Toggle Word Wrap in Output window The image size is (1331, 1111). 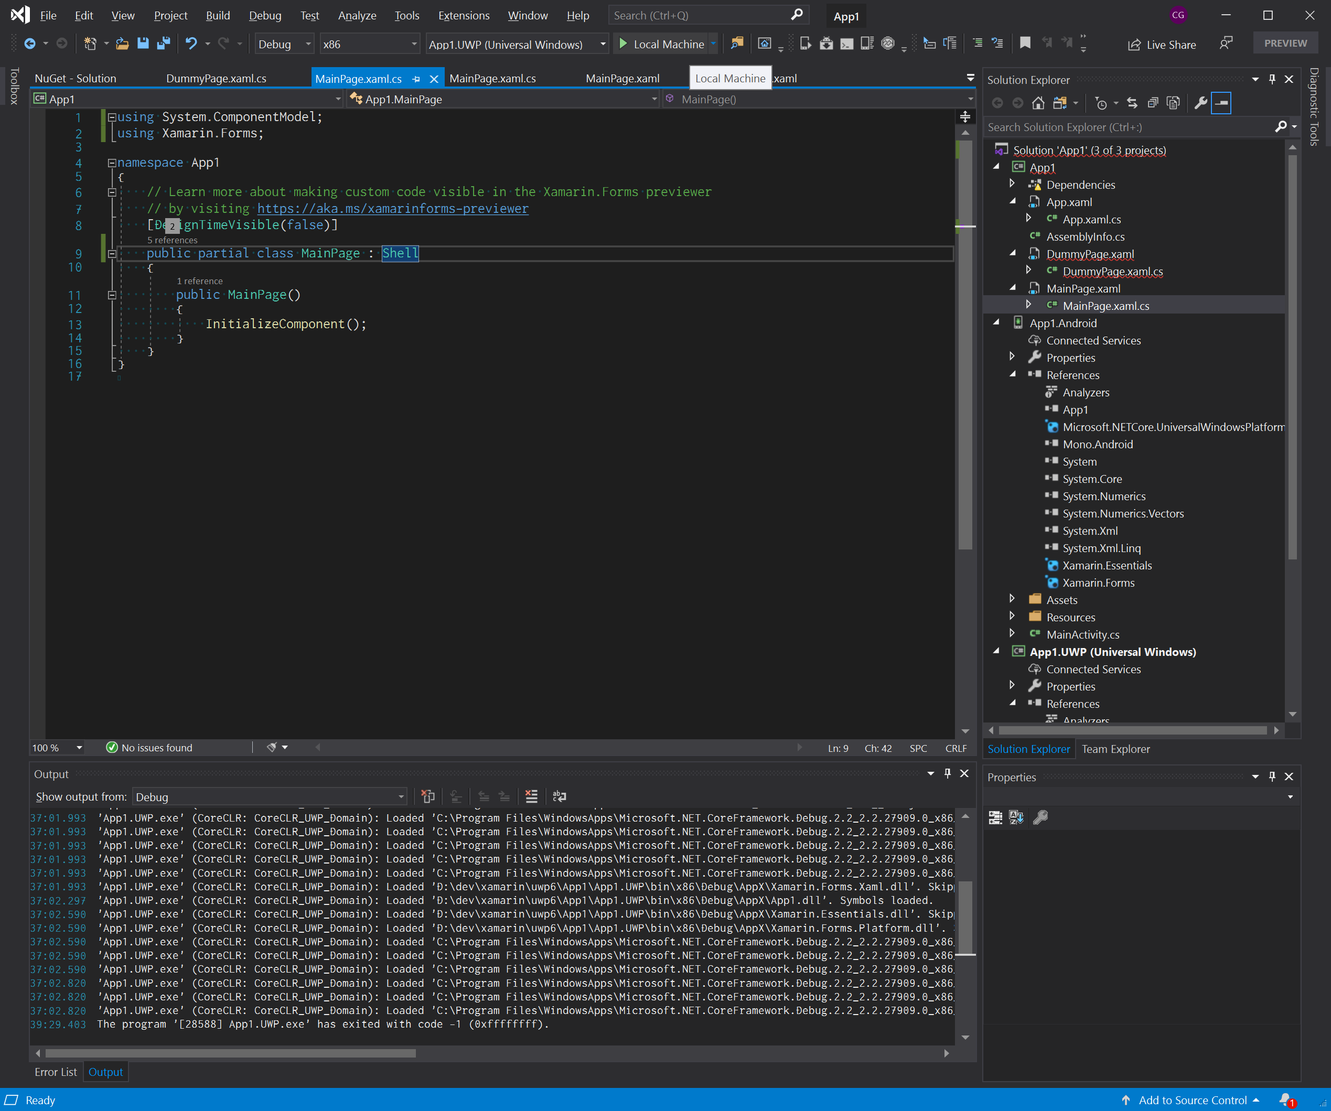coord(559,796)
